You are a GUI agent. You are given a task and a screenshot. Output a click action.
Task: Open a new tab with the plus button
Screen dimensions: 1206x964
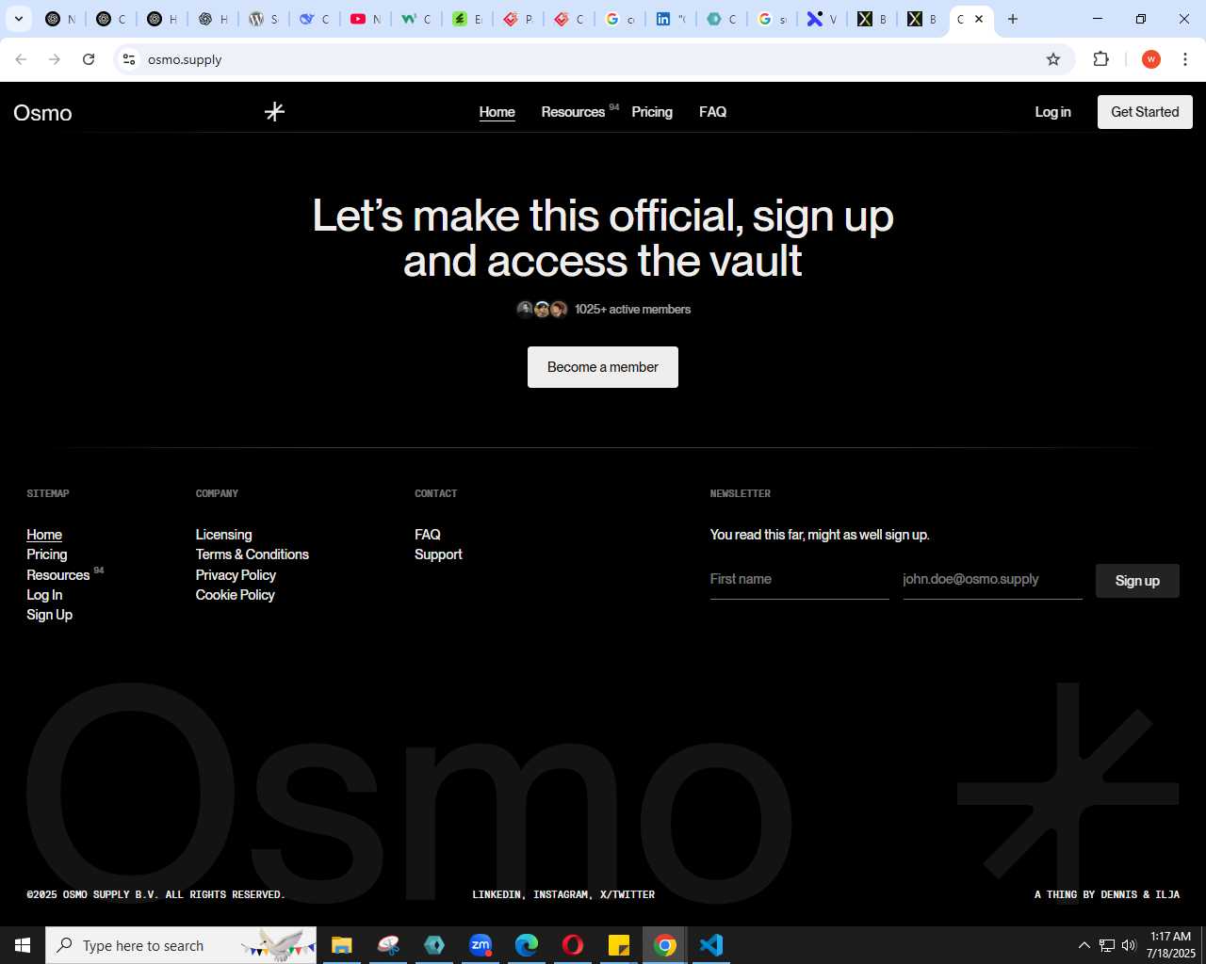1013,19
